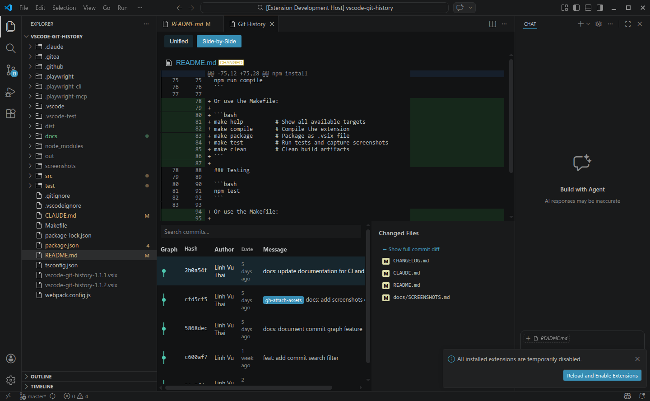Click the commit list horizontal scrollbar
This screenshot has height=401, width=650.
[249, 387]
